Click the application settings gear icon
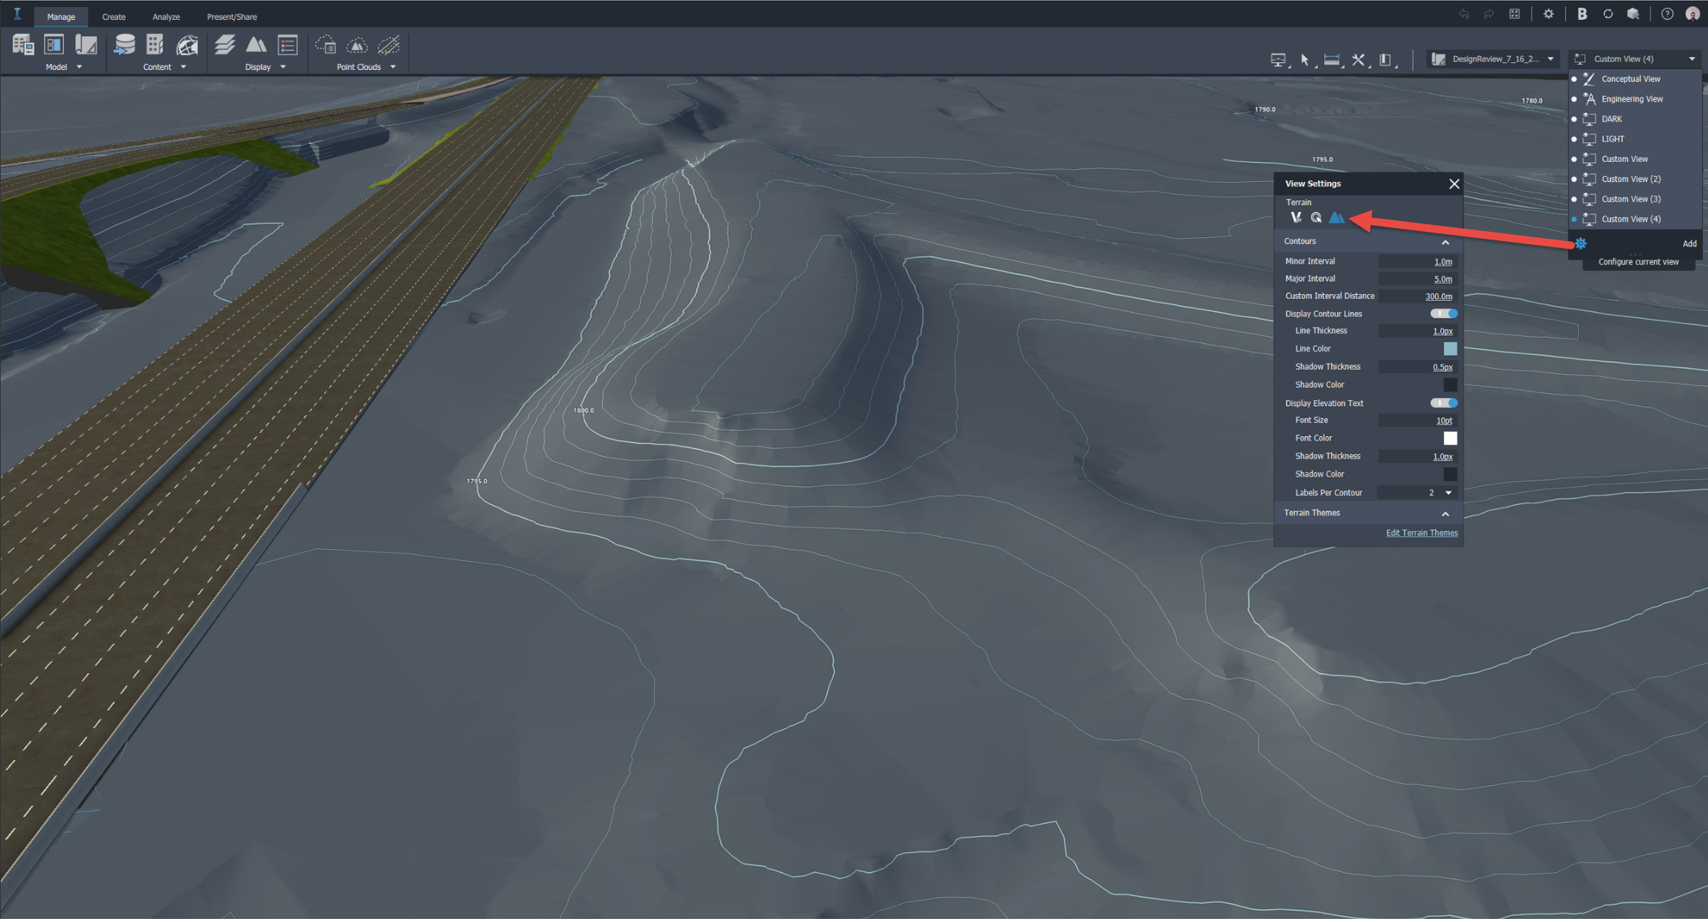Image resolution: width=1708 pixels, height=922 pixels. [1548, 14]
